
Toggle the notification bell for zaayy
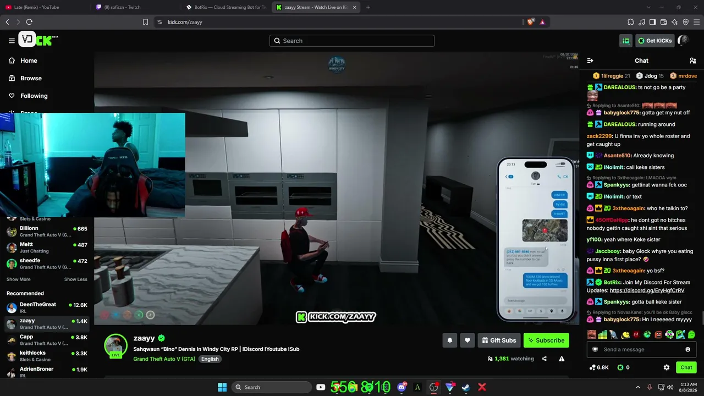(449, 340)
